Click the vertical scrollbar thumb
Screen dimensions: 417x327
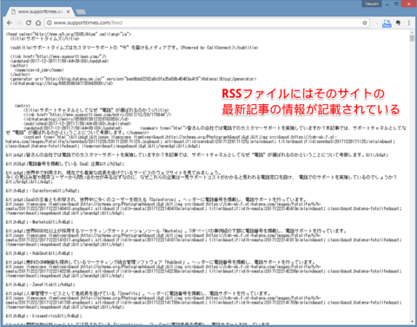pyautogui.click(x=412, y=38)
